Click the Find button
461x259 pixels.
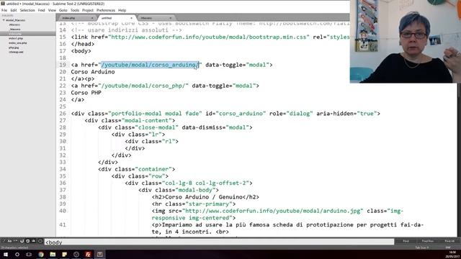406,241
